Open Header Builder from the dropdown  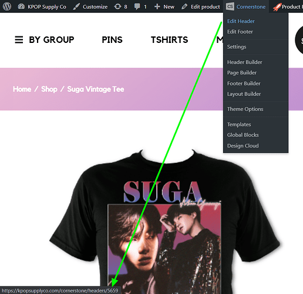point(244,62)
